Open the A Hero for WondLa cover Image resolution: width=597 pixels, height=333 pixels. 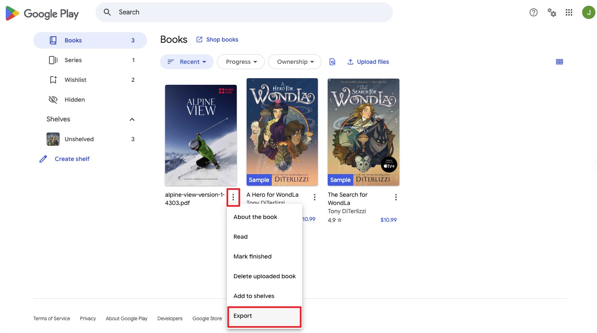282,132
